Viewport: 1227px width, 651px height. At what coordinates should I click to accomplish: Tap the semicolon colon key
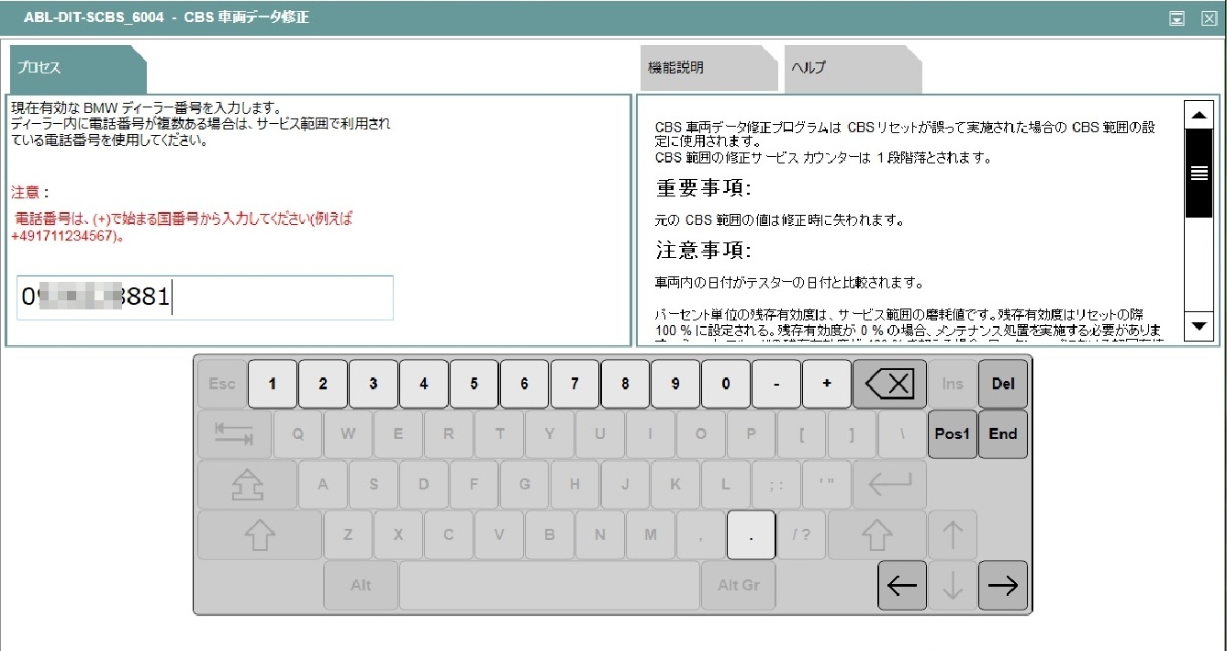point(775,485)
